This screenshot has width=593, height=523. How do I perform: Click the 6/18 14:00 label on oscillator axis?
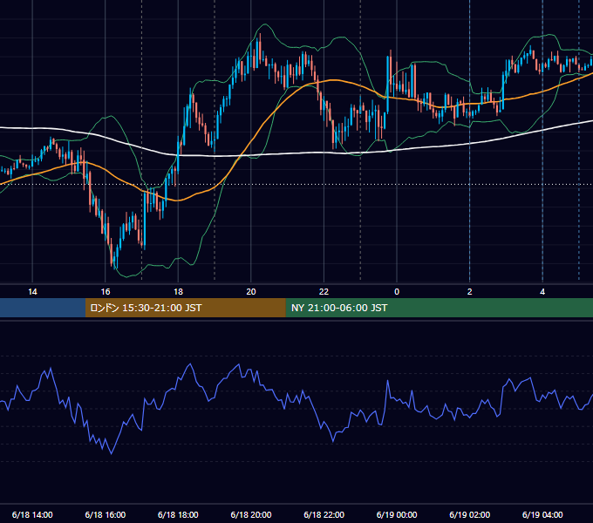tap(32, 514)
